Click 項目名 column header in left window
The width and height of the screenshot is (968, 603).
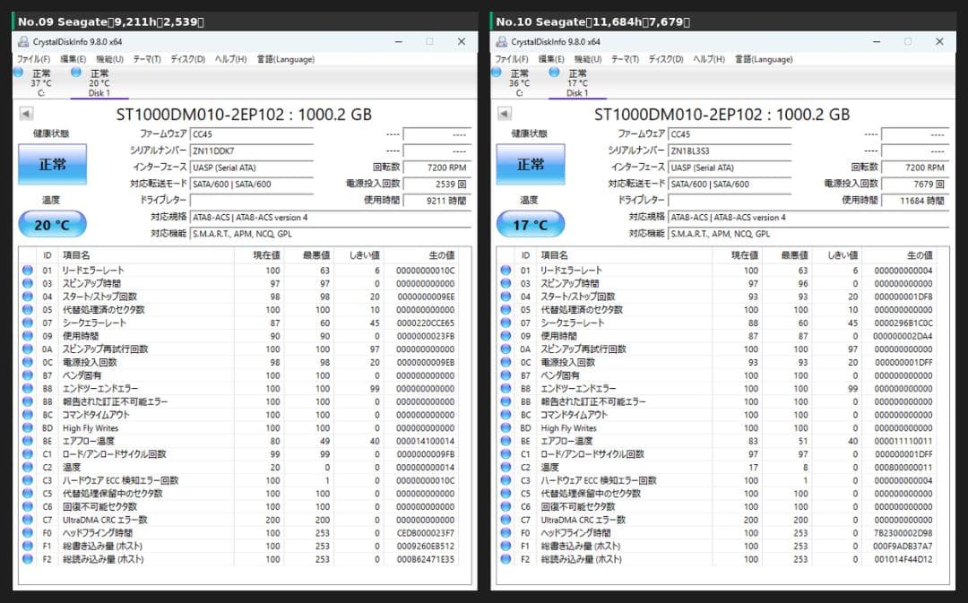[x=146, y=254]
